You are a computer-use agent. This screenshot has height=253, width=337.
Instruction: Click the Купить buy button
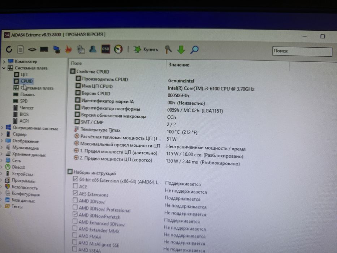[146, 50]
